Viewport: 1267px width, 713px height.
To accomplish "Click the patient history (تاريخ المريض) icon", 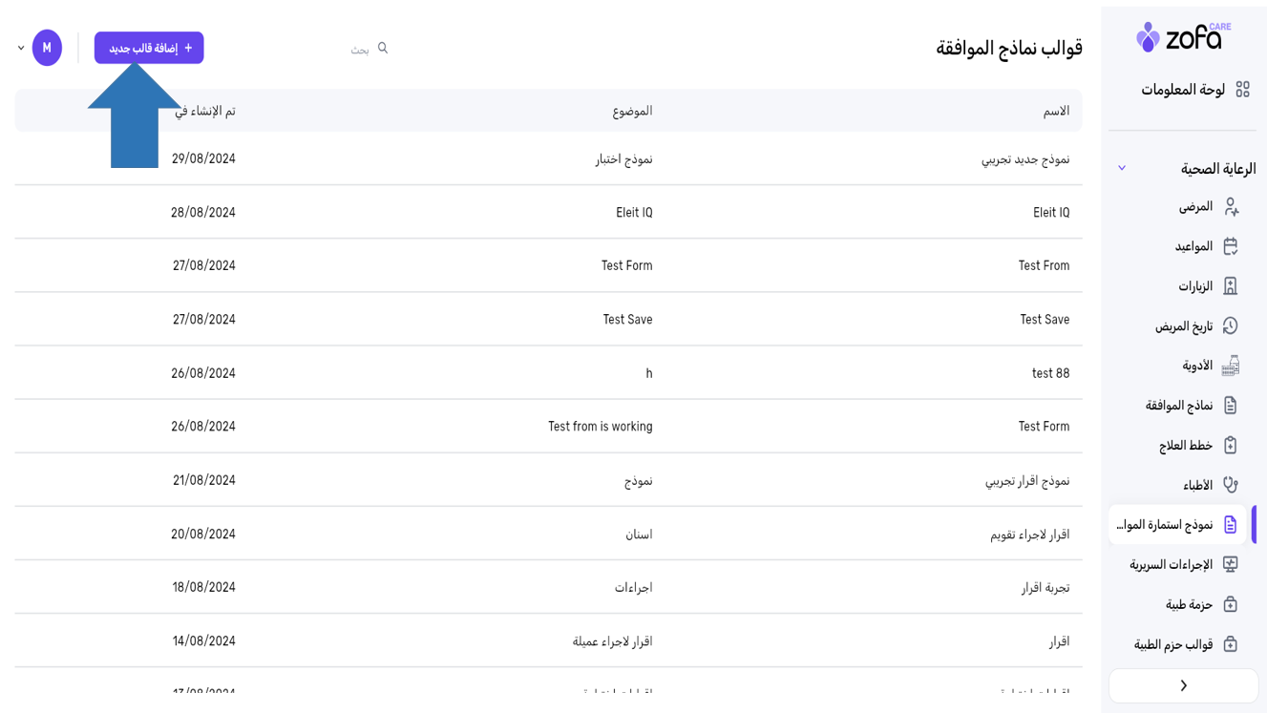I will click(1231, 326).
